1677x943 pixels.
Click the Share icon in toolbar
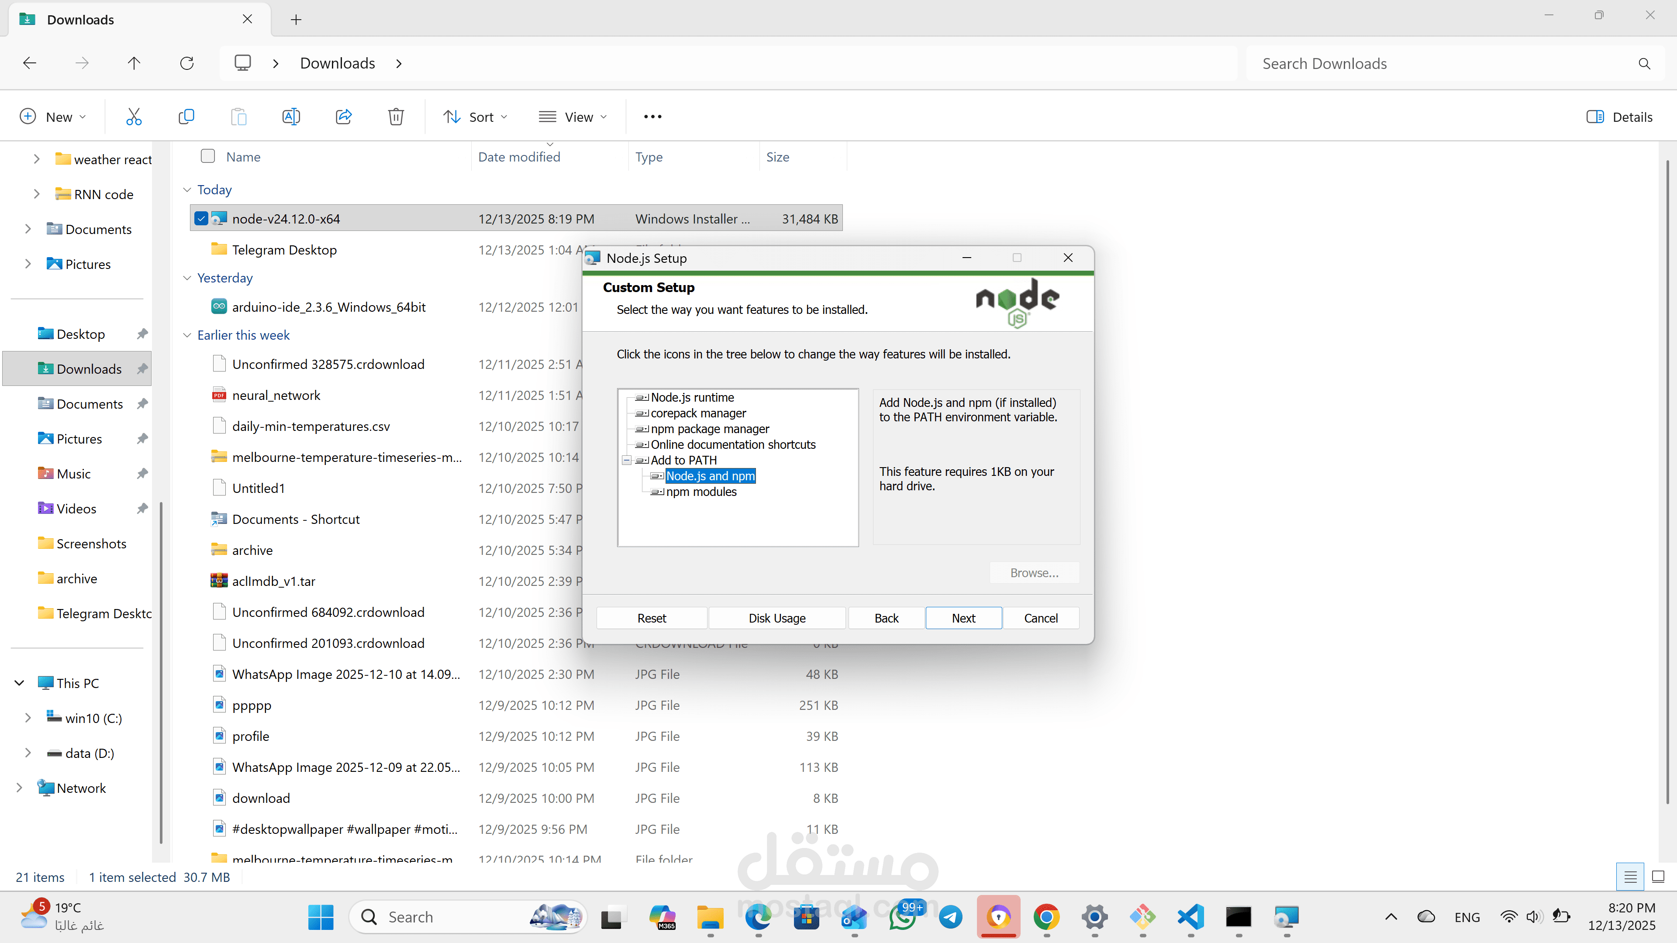(344, 117)
